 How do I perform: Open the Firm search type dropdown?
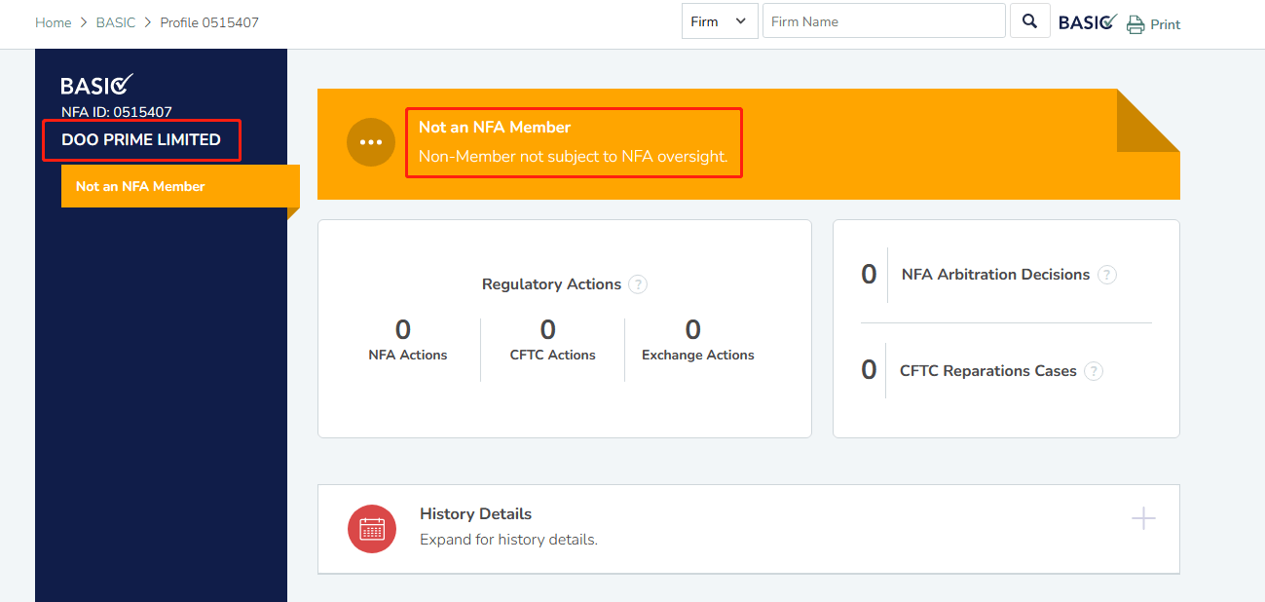tap(720, 21)
